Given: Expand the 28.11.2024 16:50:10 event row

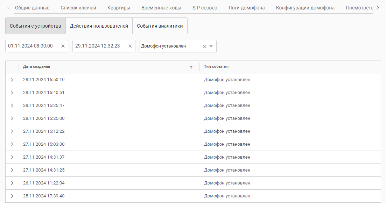Looking at the screenshot, I should pyautogui.click(x=12, y=80).
